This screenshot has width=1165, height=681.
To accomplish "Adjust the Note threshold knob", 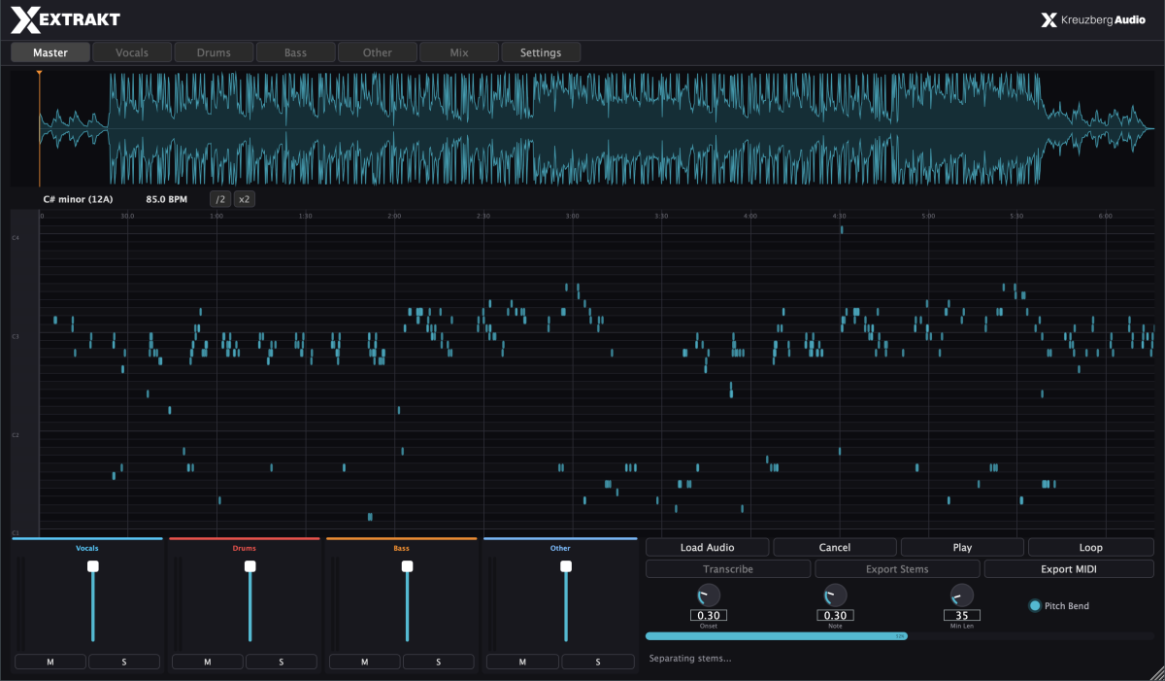I will [x=835, y=596].
